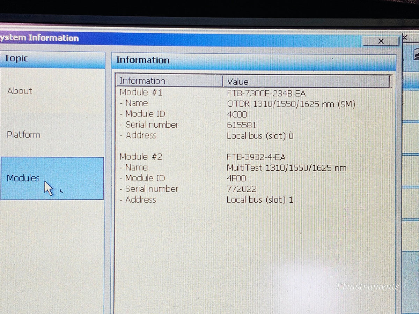Select the Modules topic
Image resolution: width=419 pixels, height=314 pixels.
tap(52, 178)
